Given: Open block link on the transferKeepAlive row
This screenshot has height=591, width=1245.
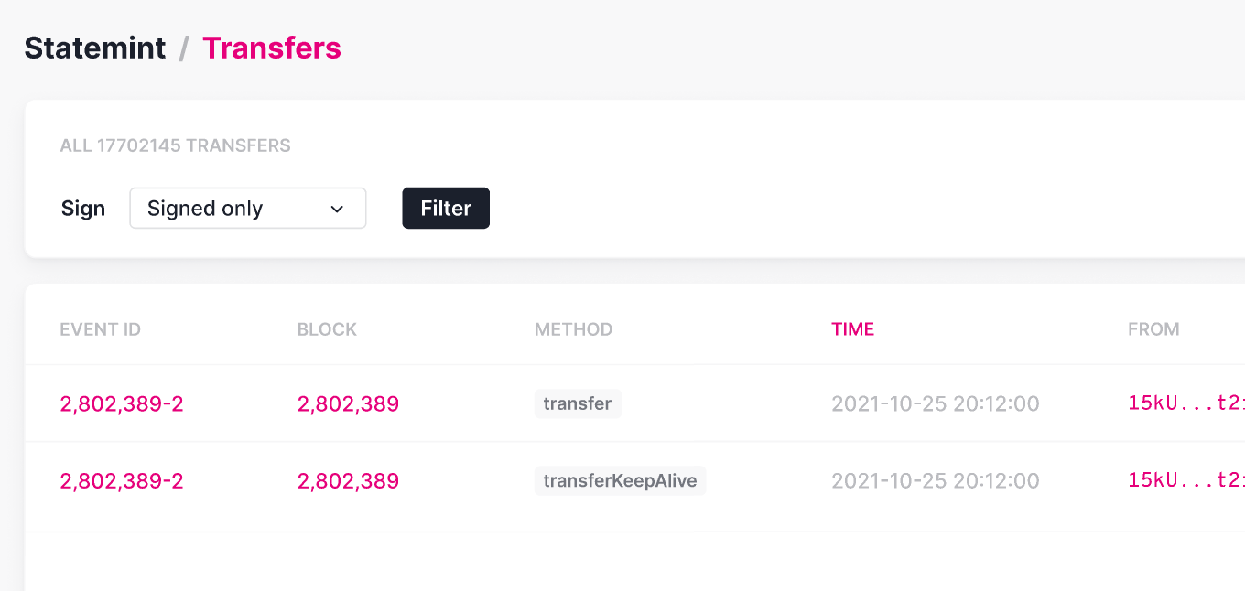Looking at the screenshot, I should pyautogui.click(x=348, y=480).
